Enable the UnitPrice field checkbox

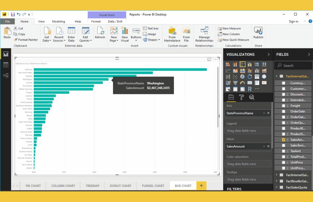click(283, 162)
